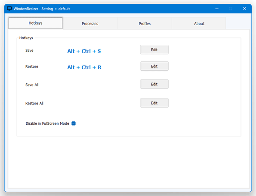Open the Profiles tab

(x=145, y=24)
